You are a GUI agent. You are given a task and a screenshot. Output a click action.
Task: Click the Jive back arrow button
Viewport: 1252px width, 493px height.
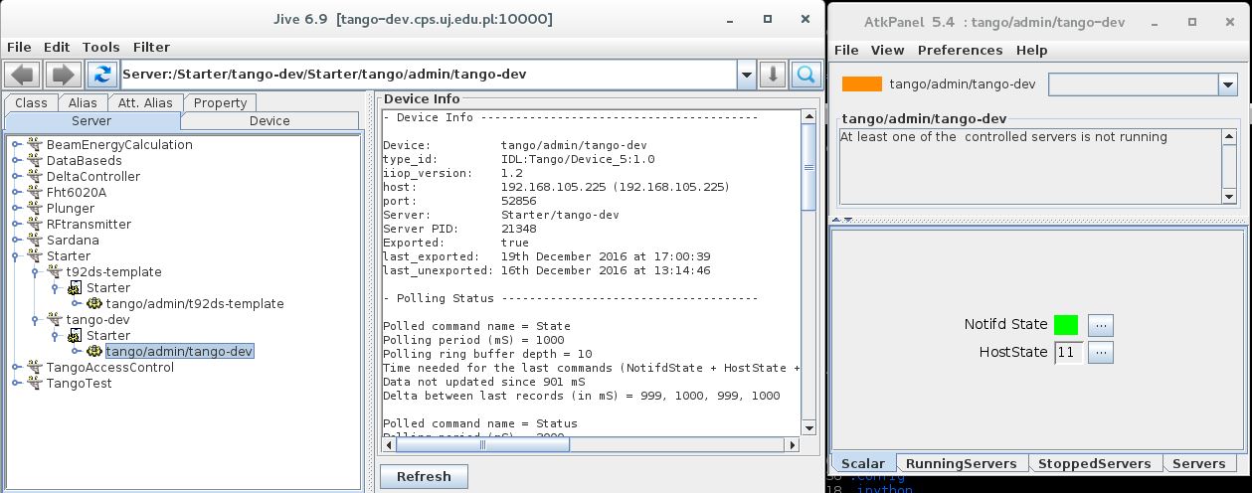click(24, 74)
